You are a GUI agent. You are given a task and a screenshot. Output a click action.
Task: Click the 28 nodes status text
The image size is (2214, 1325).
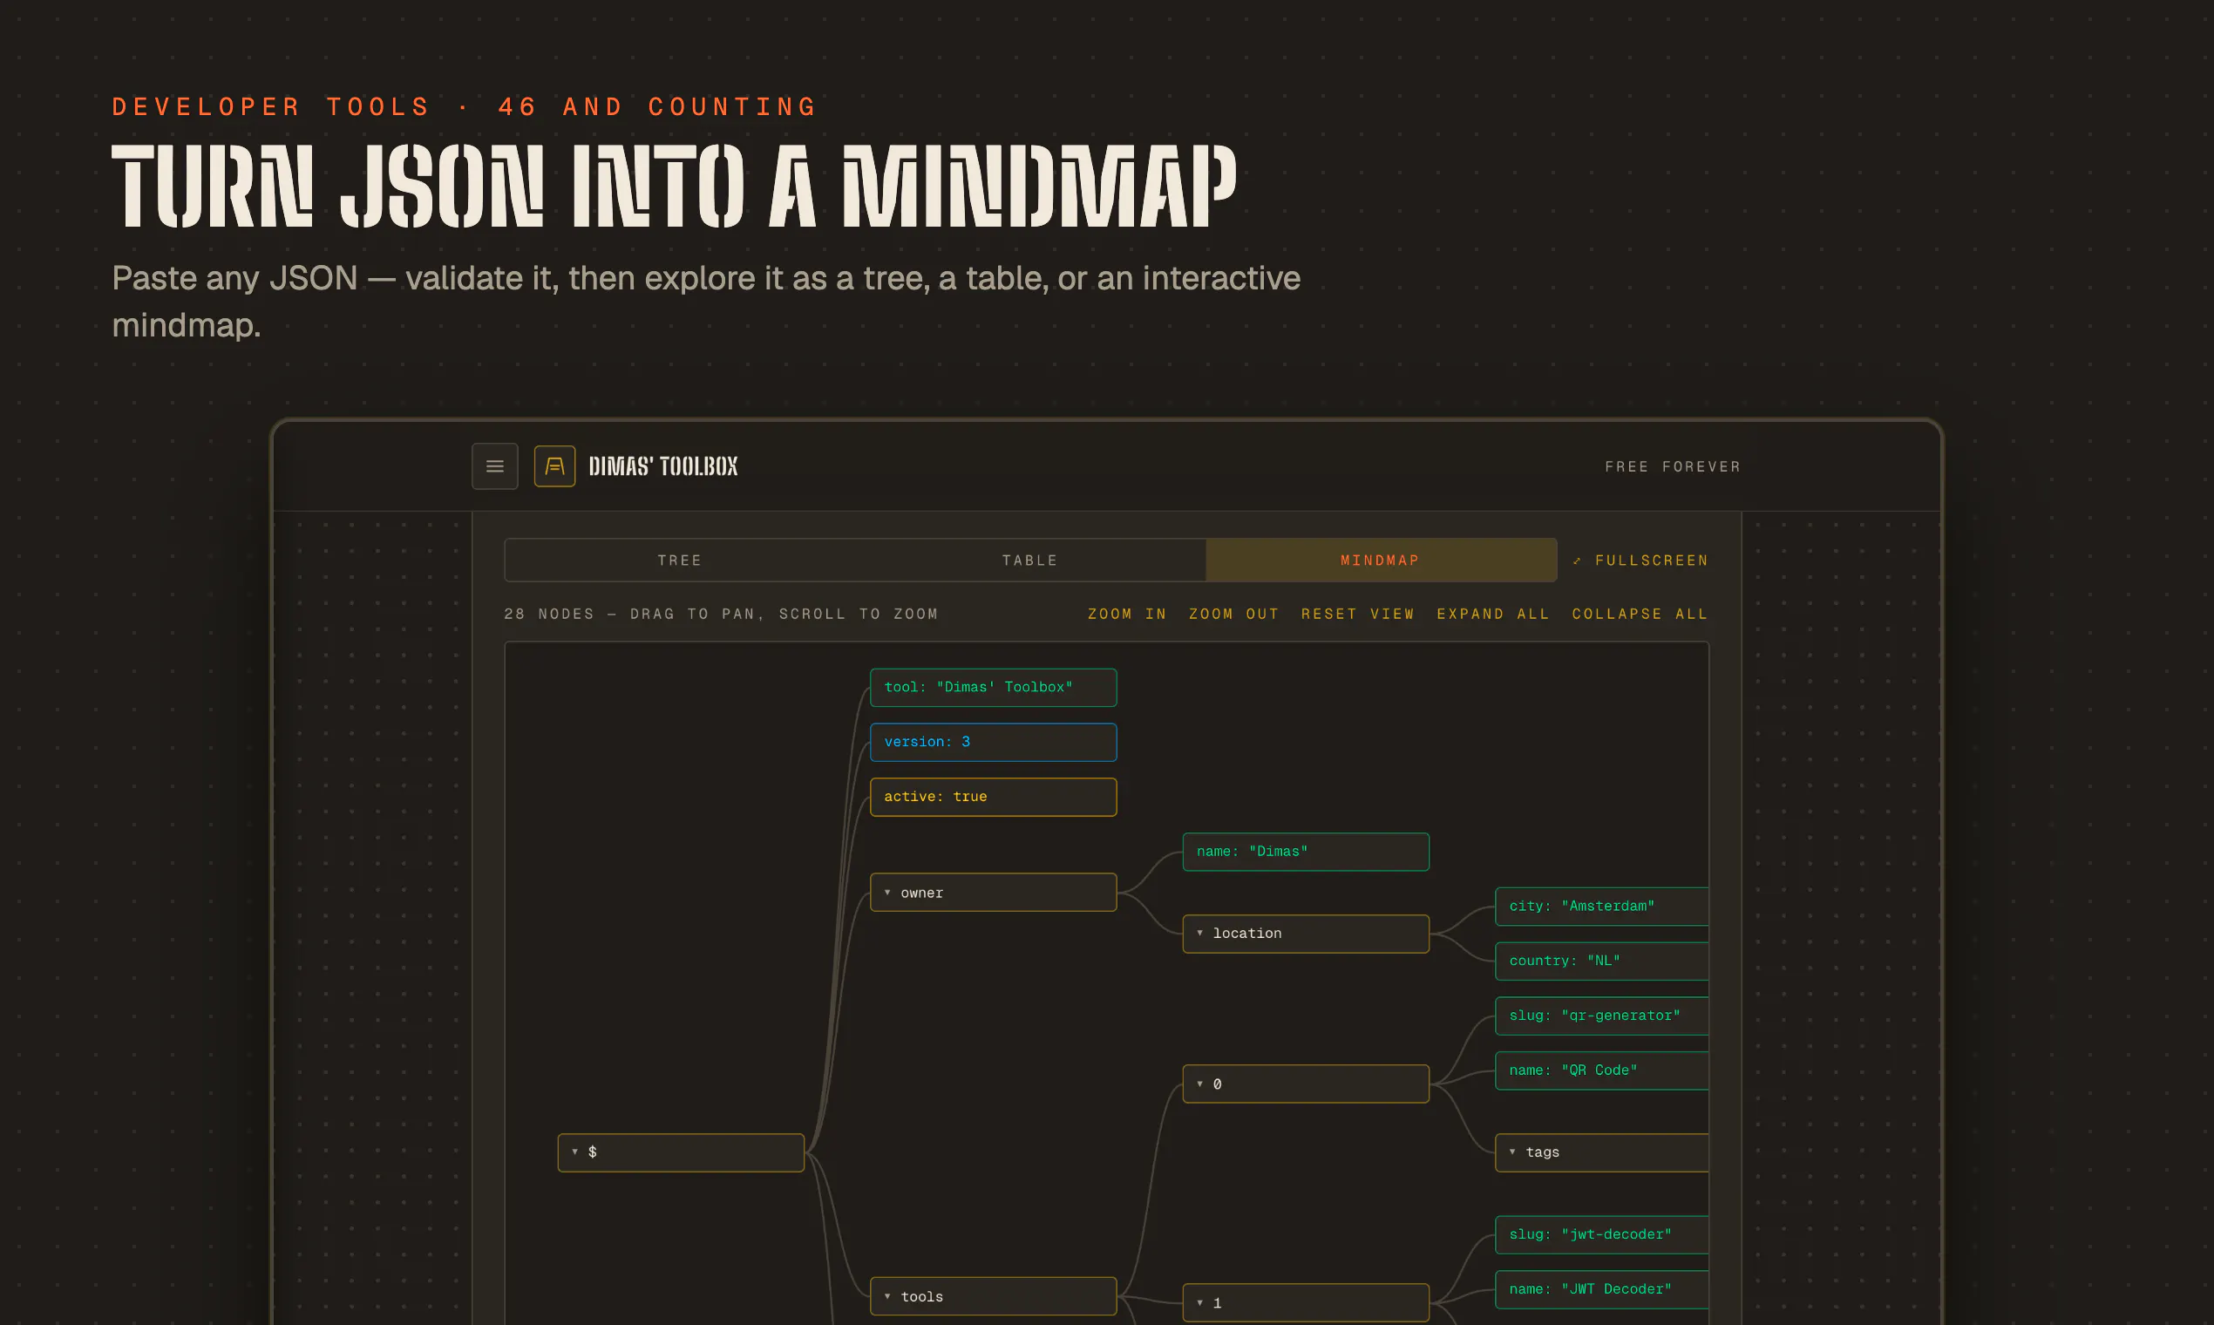point(722,615)
